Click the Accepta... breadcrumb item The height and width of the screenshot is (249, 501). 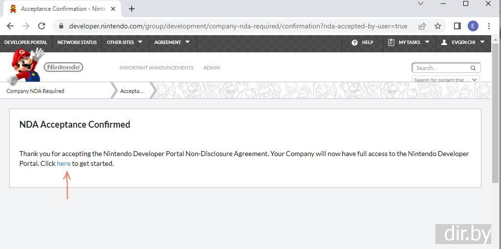tap(132, 91)
